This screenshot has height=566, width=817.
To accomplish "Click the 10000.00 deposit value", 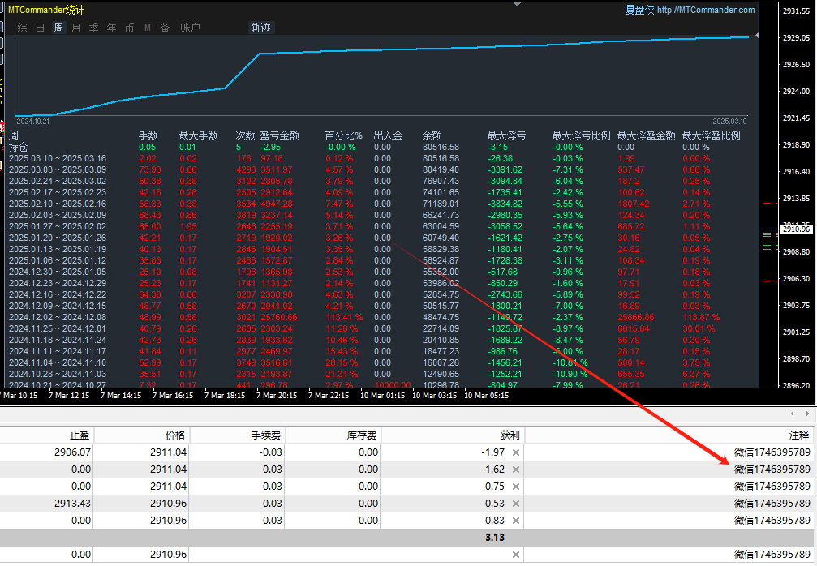I will tap(393, 385).
